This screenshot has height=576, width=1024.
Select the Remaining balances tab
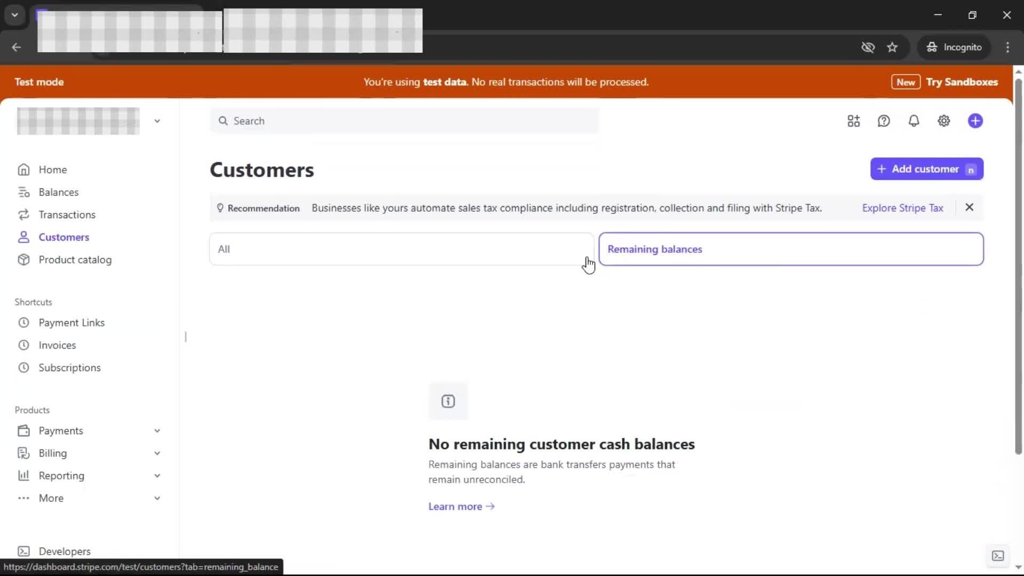[790, 249]
